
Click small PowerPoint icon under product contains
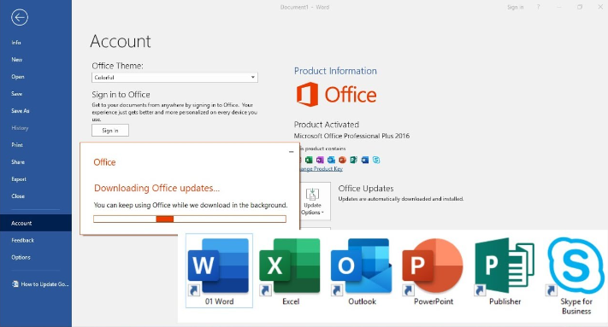pyautogui.click(x=342, y=160)
